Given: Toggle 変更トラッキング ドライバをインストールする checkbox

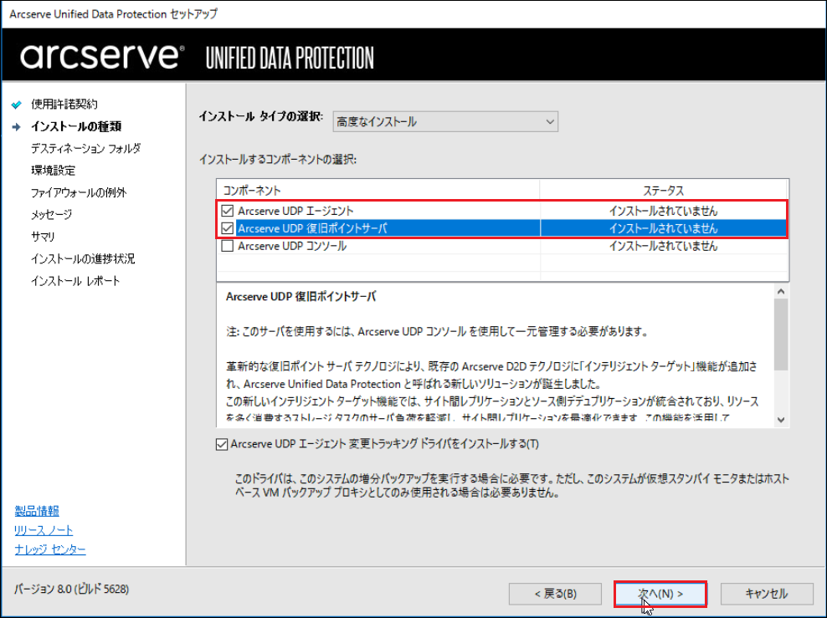Looking at the screenshot, I should click(222, 444).
